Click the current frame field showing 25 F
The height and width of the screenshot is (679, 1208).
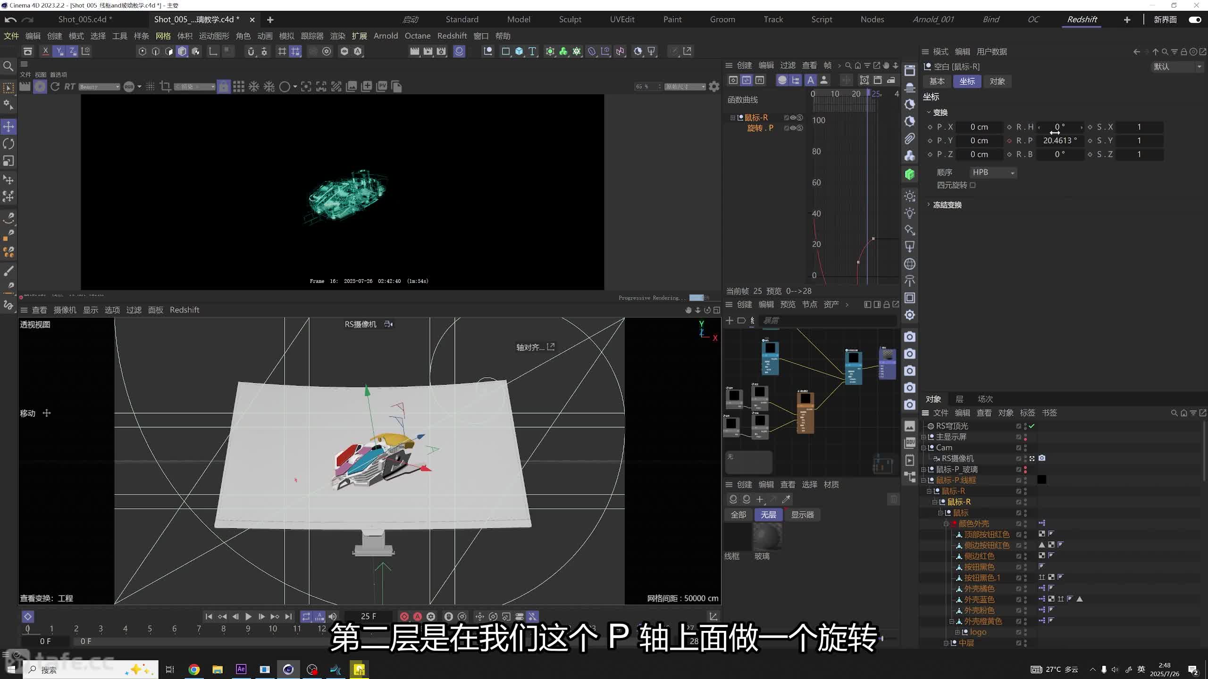click(369, 616)
